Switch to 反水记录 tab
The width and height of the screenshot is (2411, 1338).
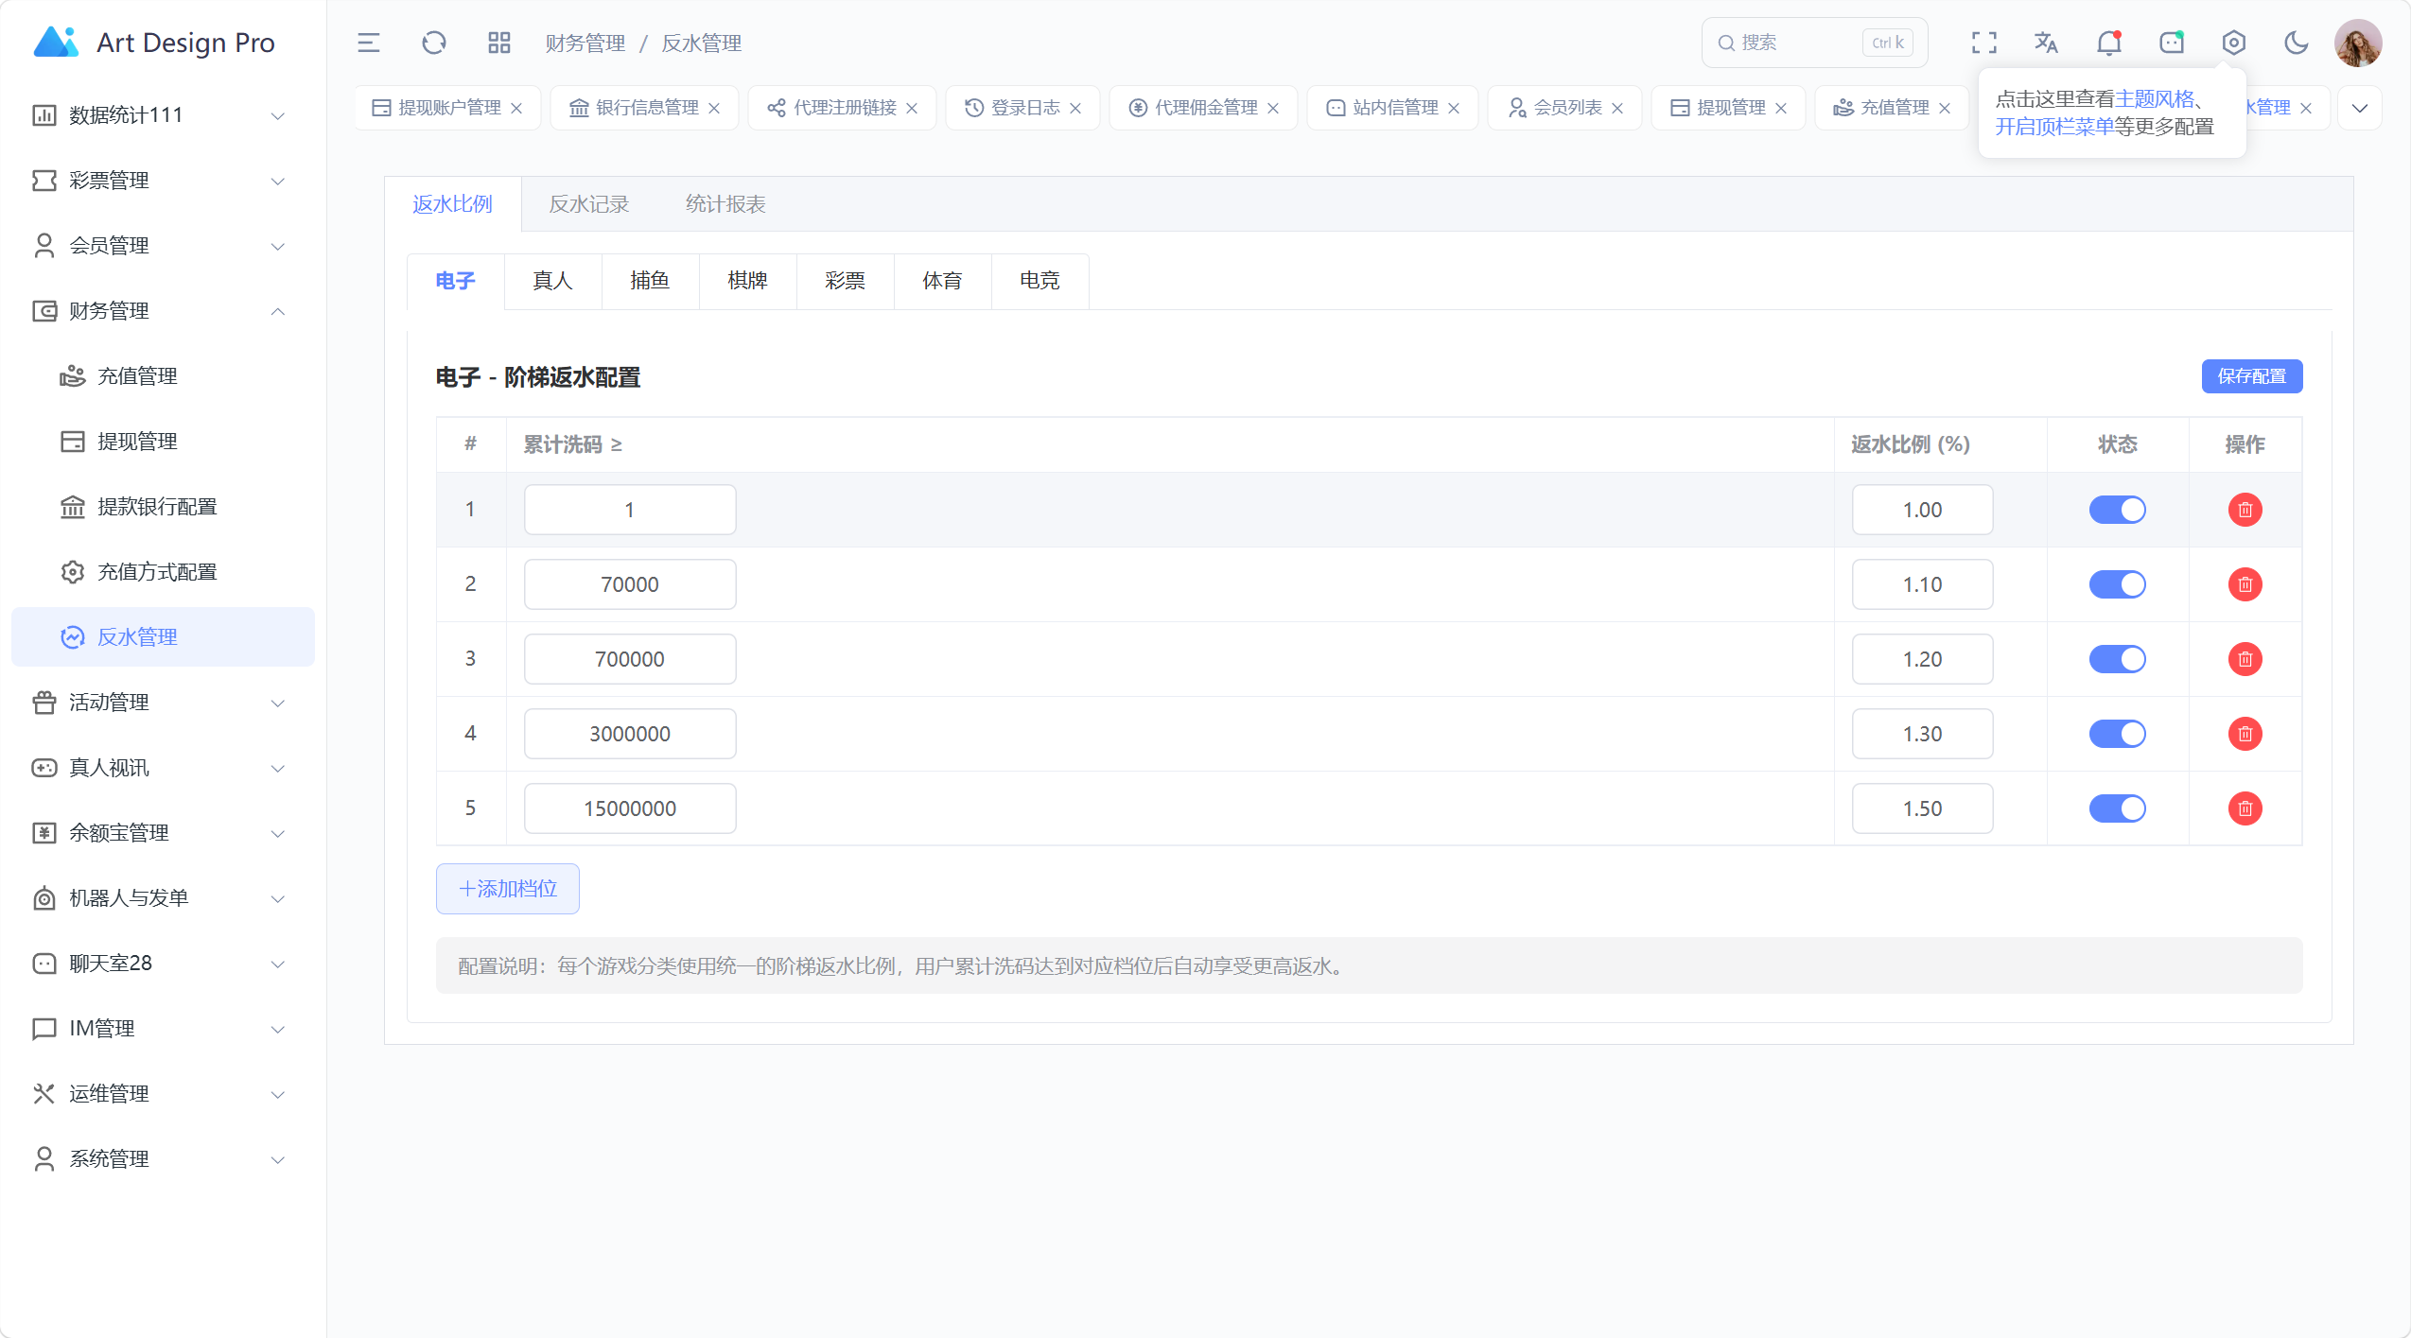(x=588, y=204)
